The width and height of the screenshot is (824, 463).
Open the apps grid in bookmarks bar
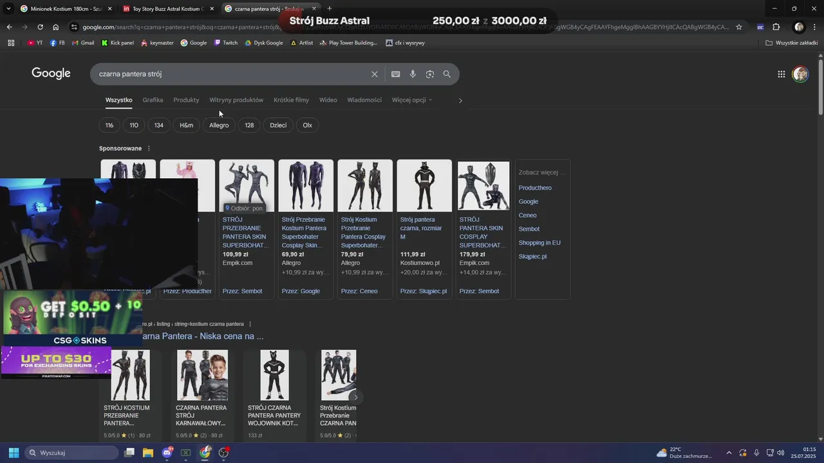click(x=11, y=43)
